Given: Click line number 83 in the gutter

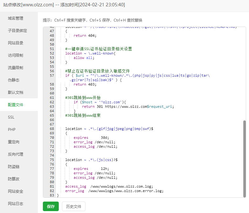Looking at the screenshot, I should tap(52, 195).
